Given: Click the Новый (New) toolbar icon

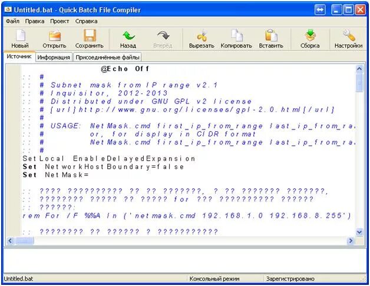Looking at the screenshot, I should [20, 39].
